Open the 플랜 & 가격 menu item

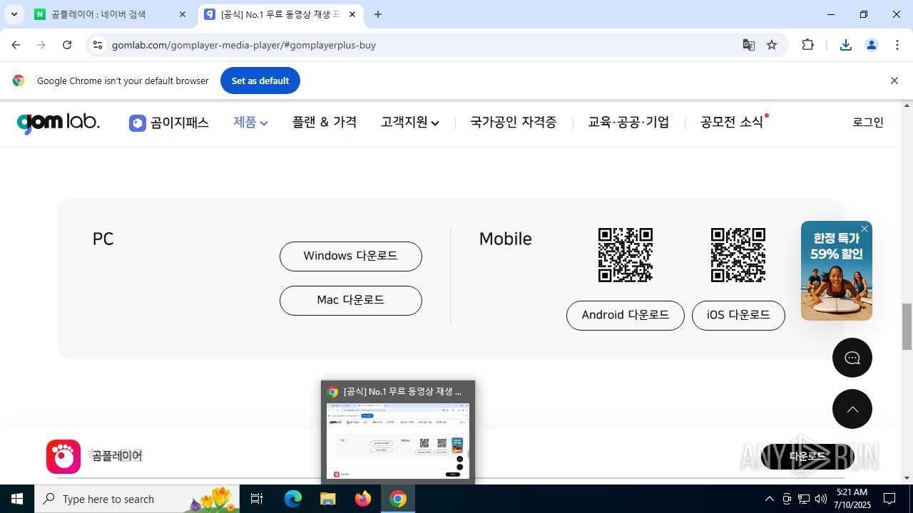click(325, 123)
